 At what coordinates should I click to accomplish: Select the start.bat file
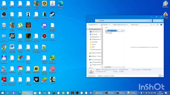(109, 33)
